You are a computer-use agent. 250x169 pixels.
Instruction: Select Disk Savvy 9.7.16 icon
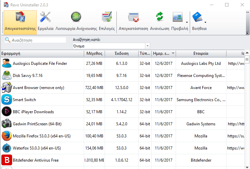6,76
